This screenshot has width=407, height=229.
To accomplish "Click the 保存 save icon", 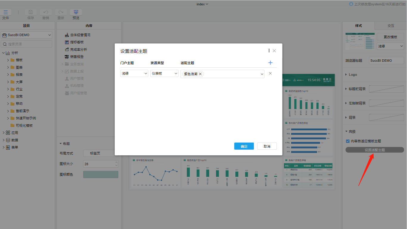I will tap(31, 12).
